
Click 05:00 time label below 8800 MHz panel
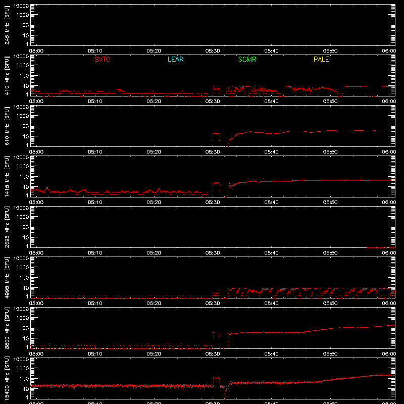click(x=36, y=354)
